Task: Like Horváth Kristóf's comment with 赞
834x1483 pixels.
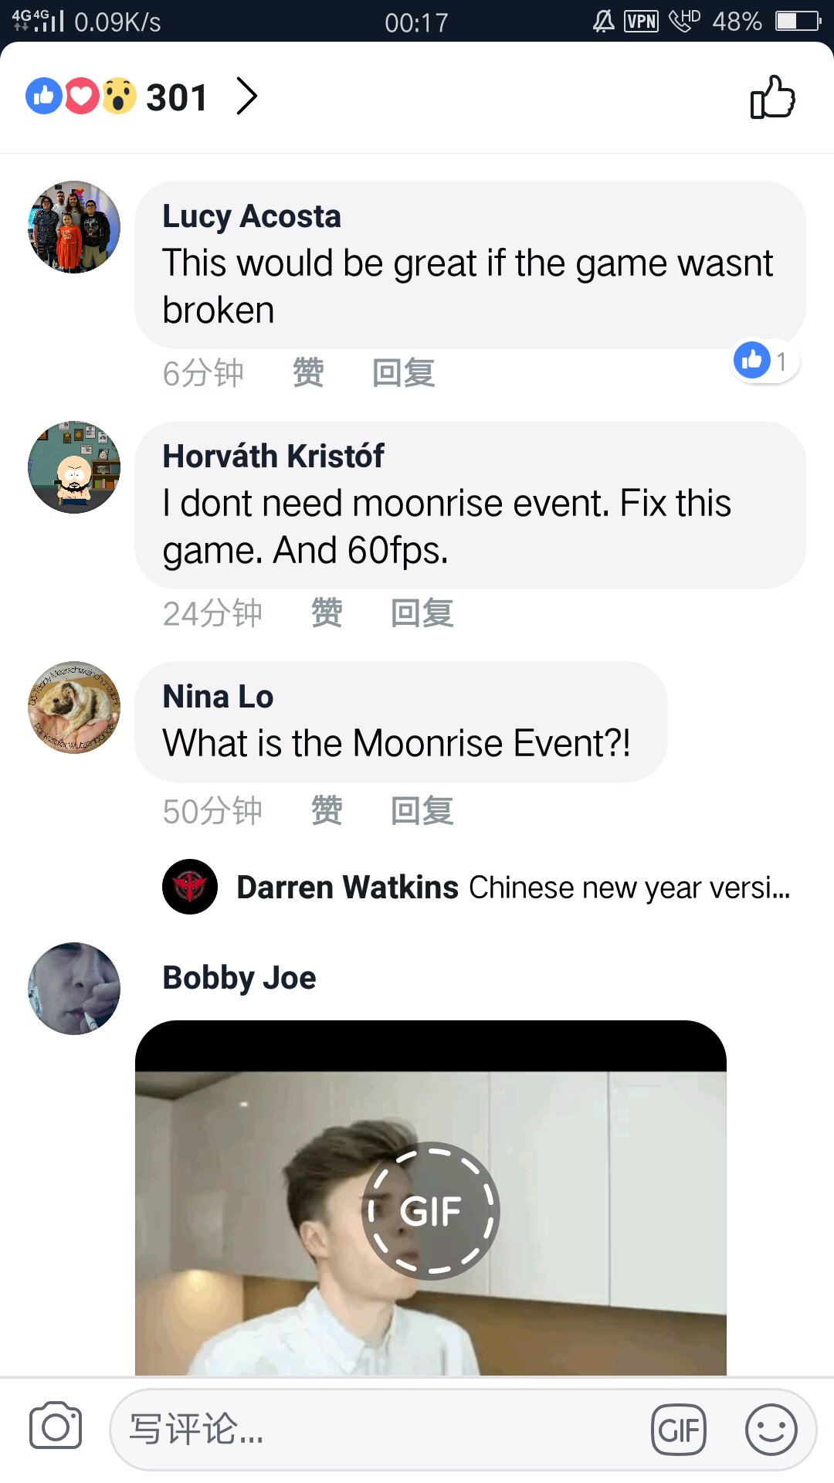Action: tap(327, 613)
